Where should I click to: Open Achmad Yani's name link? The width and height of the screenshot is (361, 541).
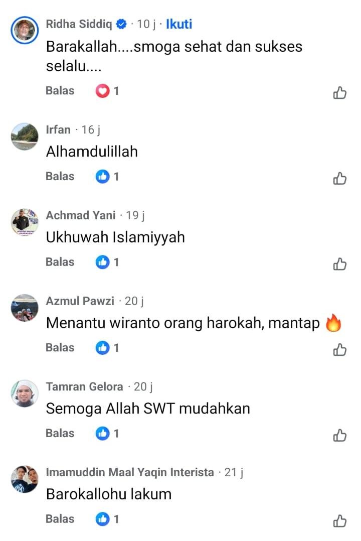click(x=81, y=215)
